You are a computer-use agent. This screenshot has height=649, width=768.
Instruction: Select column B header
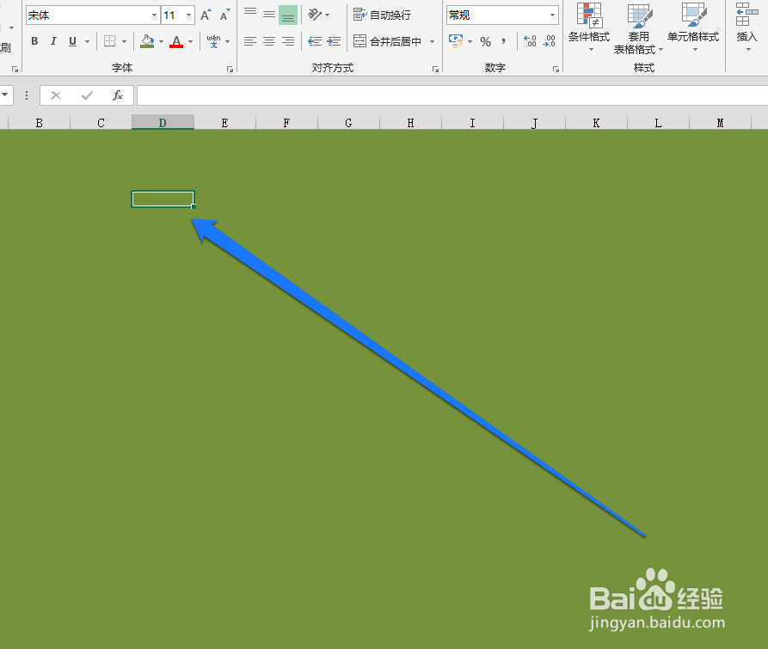click(40, 123)
